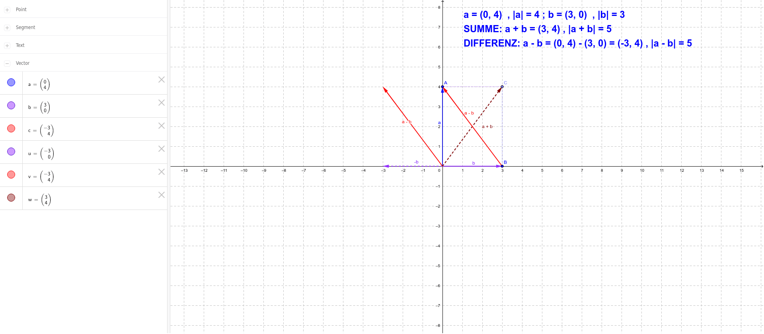The width and height of the screenshot is (764, 334).
Task: Delete vector a with its X icon
Action: [162, 80]
